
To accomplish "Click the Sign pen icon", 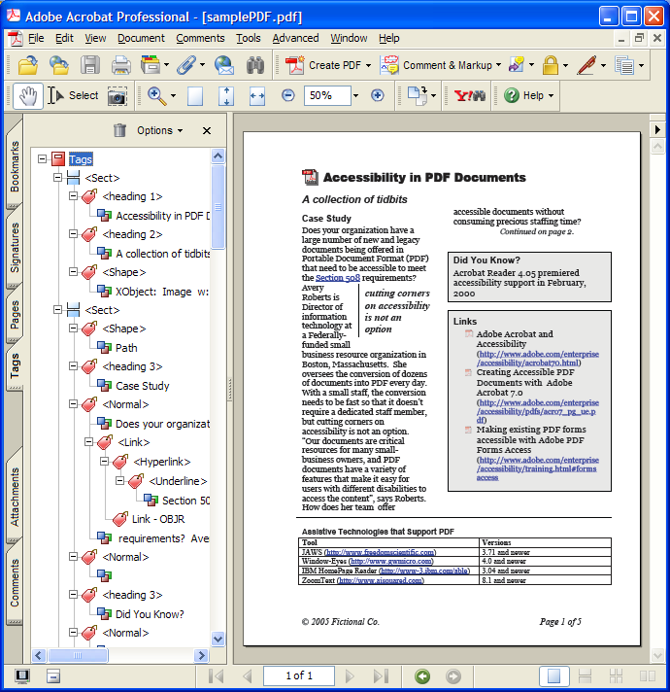I will click(x=586, y=65).
